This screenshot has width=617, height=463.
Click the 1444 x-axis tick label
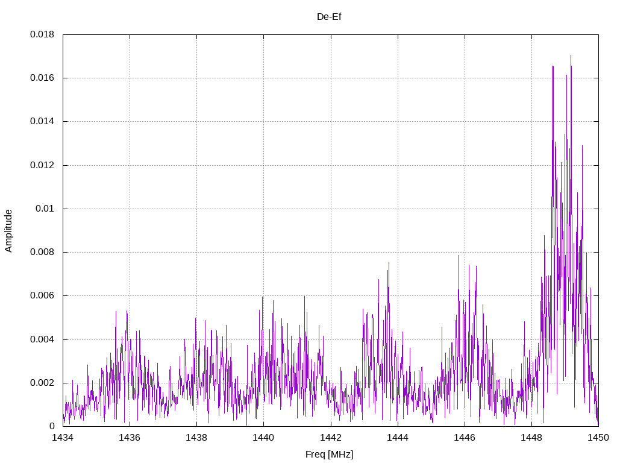click(398, 438)
